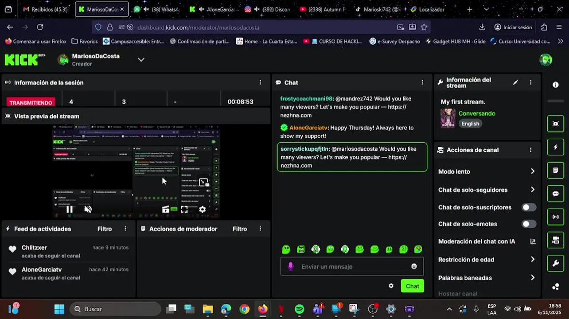Open Acciones de canal three-dot menu
This screenshot has width=569, height=319.
pos(530,150)
